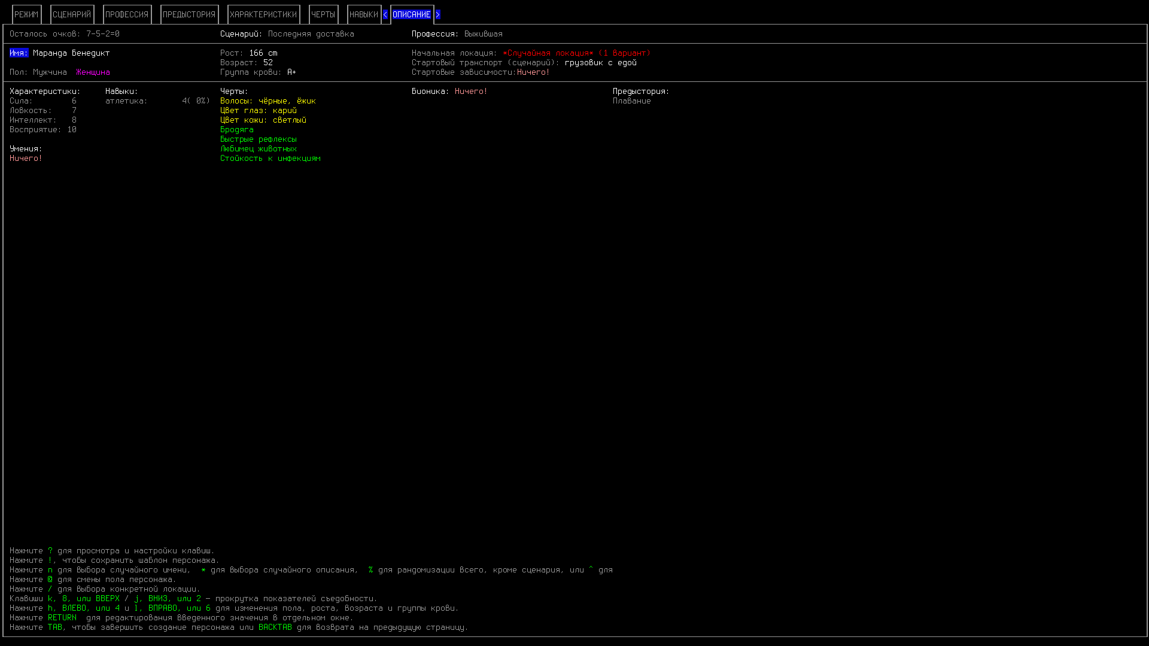Screen dimensions: 1149x646
Task: Click the атлетика skill entry
Action: click(x=126, y=100)
